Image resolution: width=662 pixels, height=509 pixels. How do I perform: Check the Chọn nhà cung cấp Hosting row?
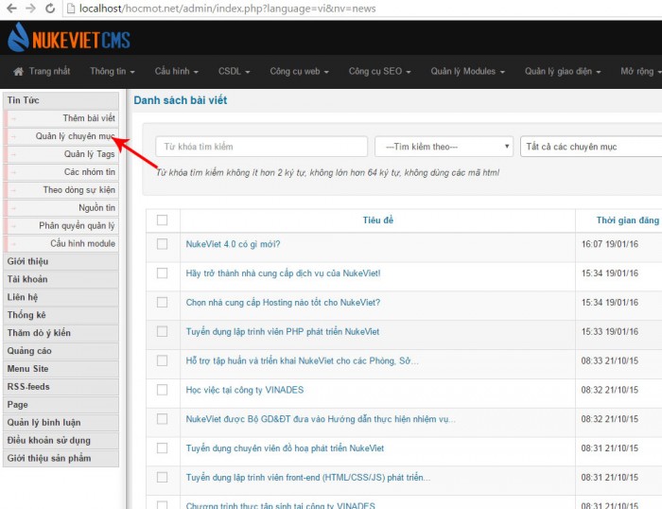(x=162, y=303)
